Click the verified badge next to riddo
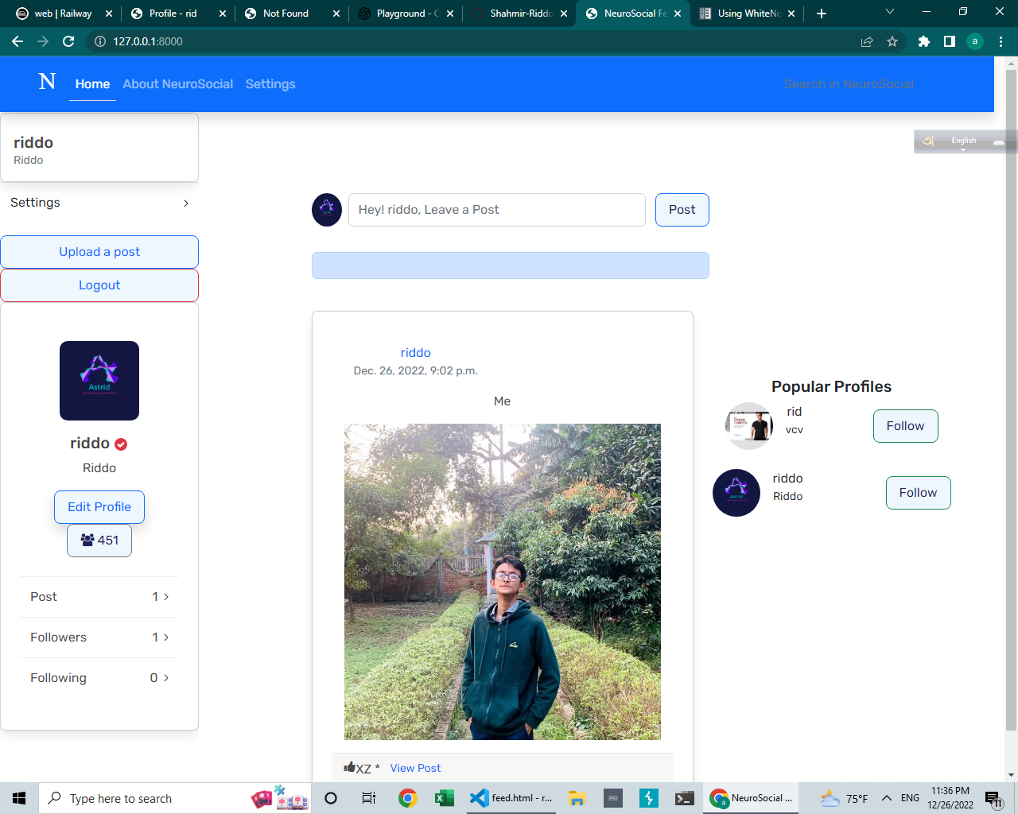 coord(121,444)
